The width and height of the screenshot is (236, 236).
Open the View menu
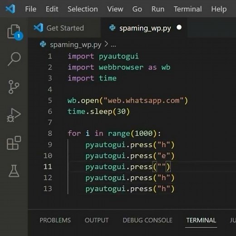[x=115, y=9]
